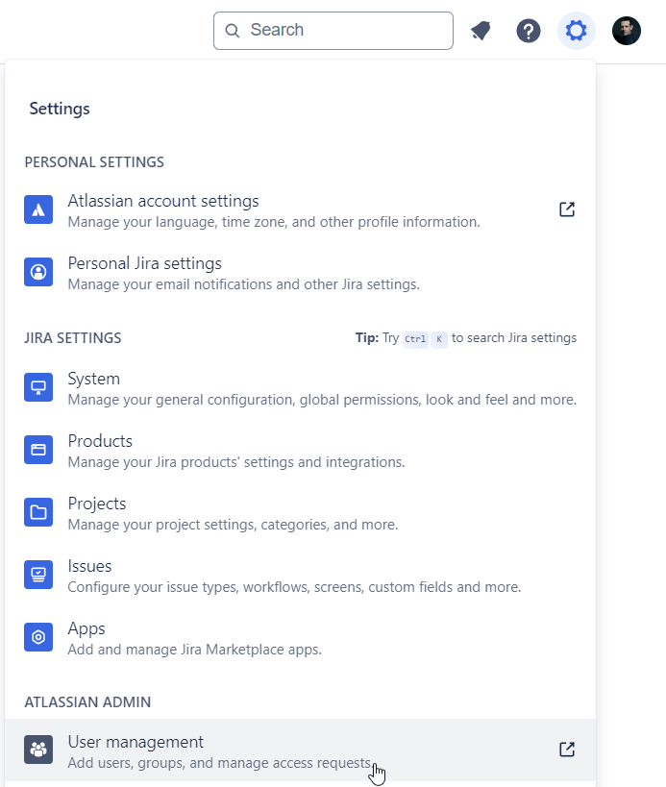Click the external link beside Atlassian account settings
Screen dimensions: 666x787
(567, 209)
